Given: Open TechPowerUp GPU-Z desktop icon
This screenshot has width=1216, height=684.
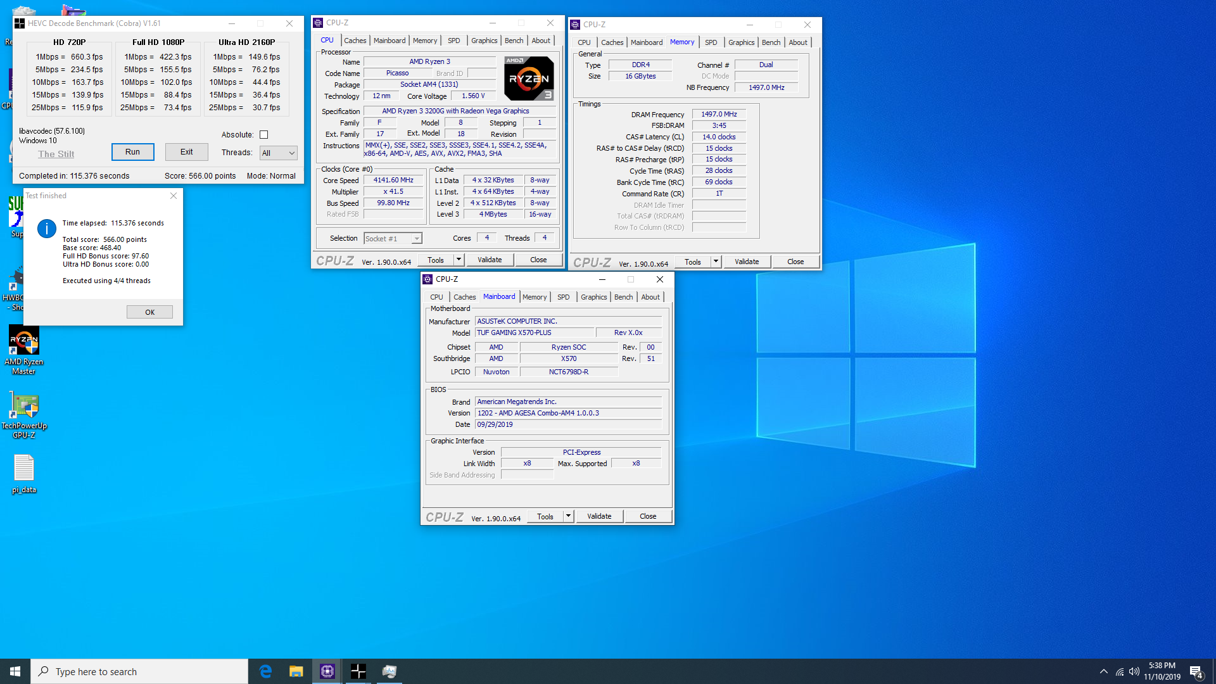Looking at the screenshot, I should pos(24,415).
